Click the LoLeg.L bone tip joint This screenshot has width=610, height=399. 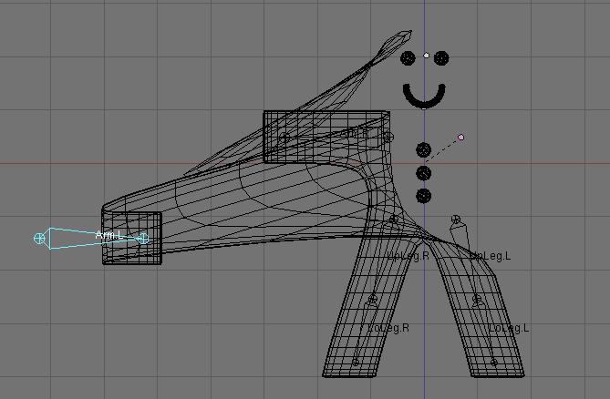[x=493, y=362]
